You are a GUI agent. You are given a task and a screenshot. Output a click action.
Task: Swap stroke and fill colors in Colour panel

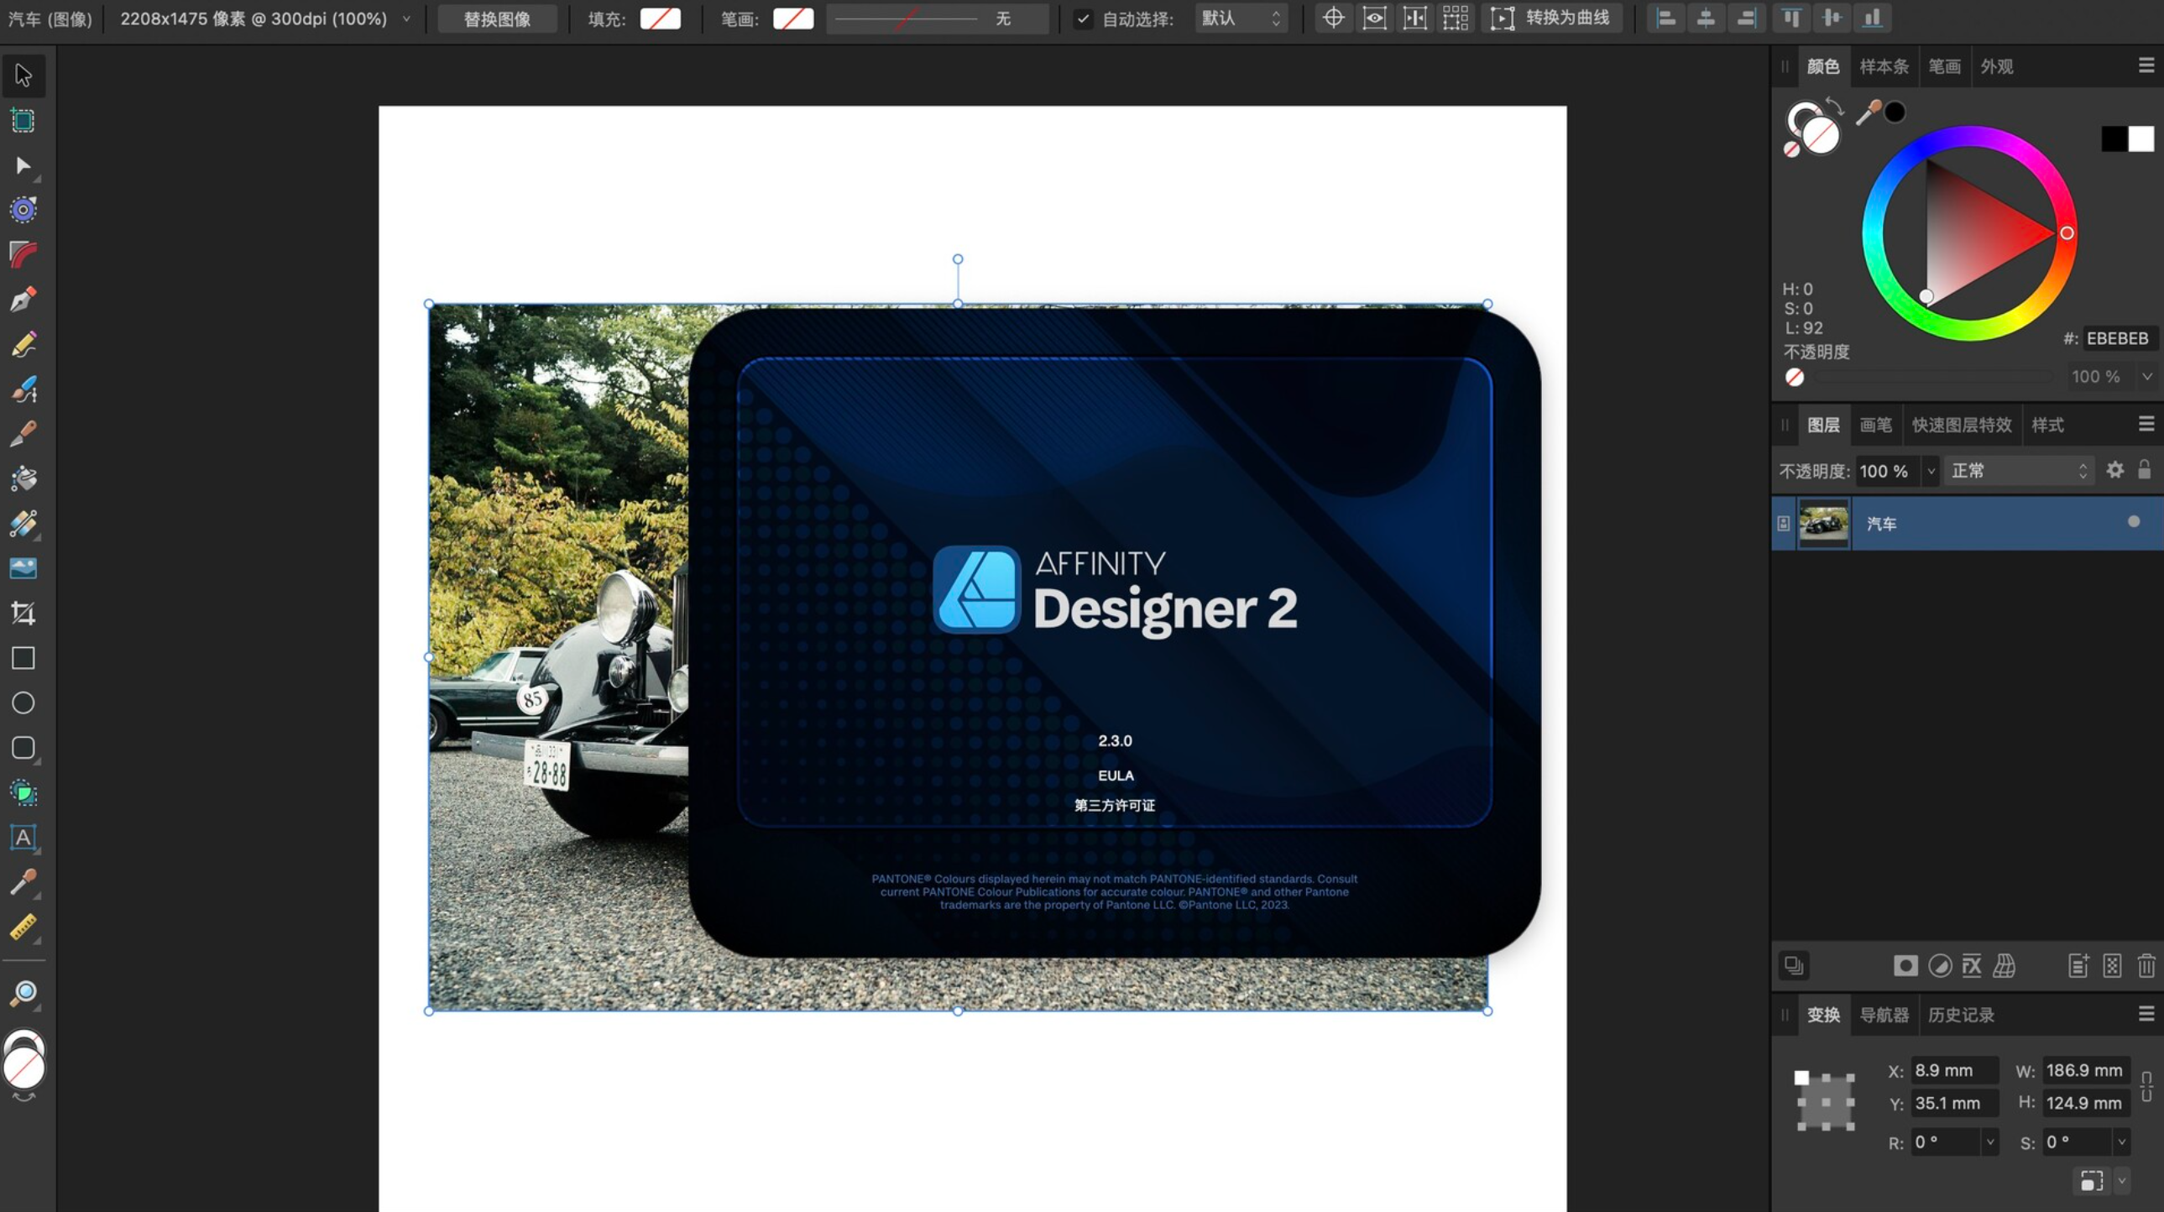[1835, 107]
